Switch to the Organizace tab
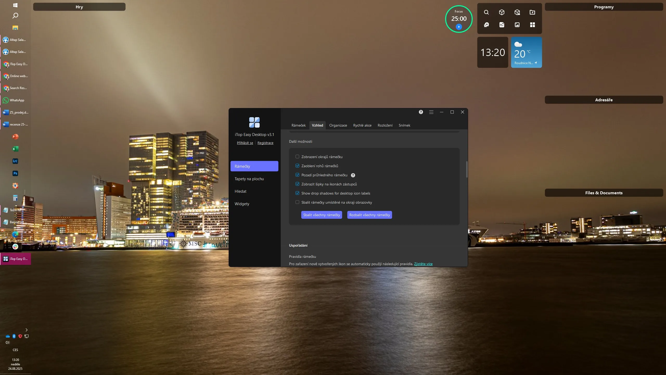 [338, 125]
